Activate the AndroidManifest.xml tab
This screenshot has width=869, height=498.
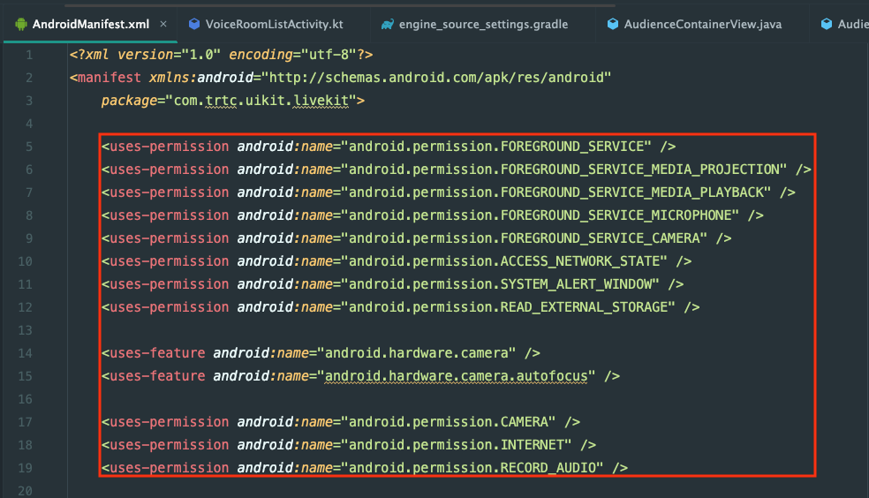90,24
